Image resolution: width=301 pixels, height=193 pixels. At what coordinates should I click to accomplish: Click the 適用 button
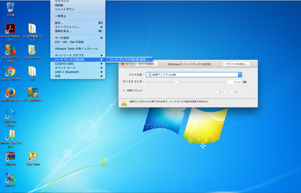236,92
